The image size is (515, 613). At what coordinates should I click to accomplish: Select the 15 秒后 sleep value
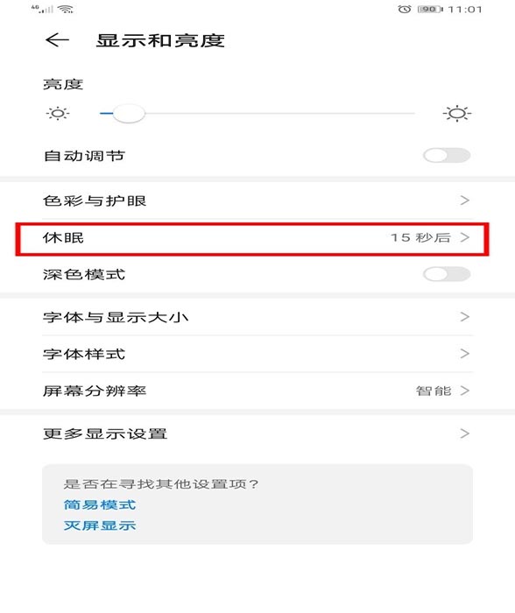pos(420,237)
